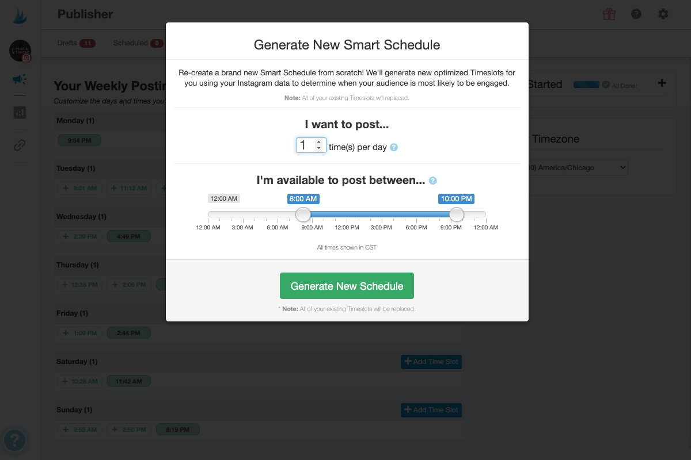This screenshot has height=460, width=691.
Task: Click the Generate New Schedule button
Action: (x=347, y=286)
